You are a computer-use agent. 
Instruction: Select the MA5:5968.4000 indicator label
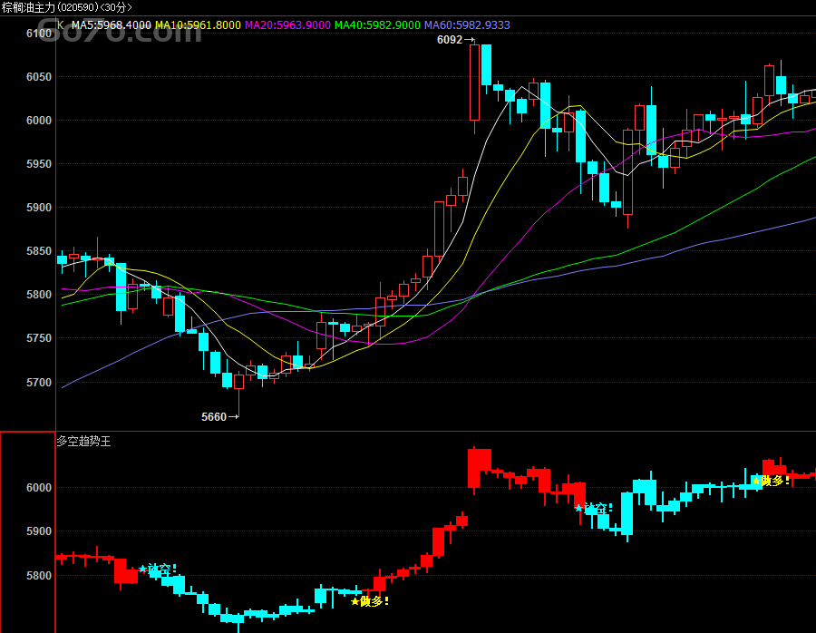pos(111,25)
